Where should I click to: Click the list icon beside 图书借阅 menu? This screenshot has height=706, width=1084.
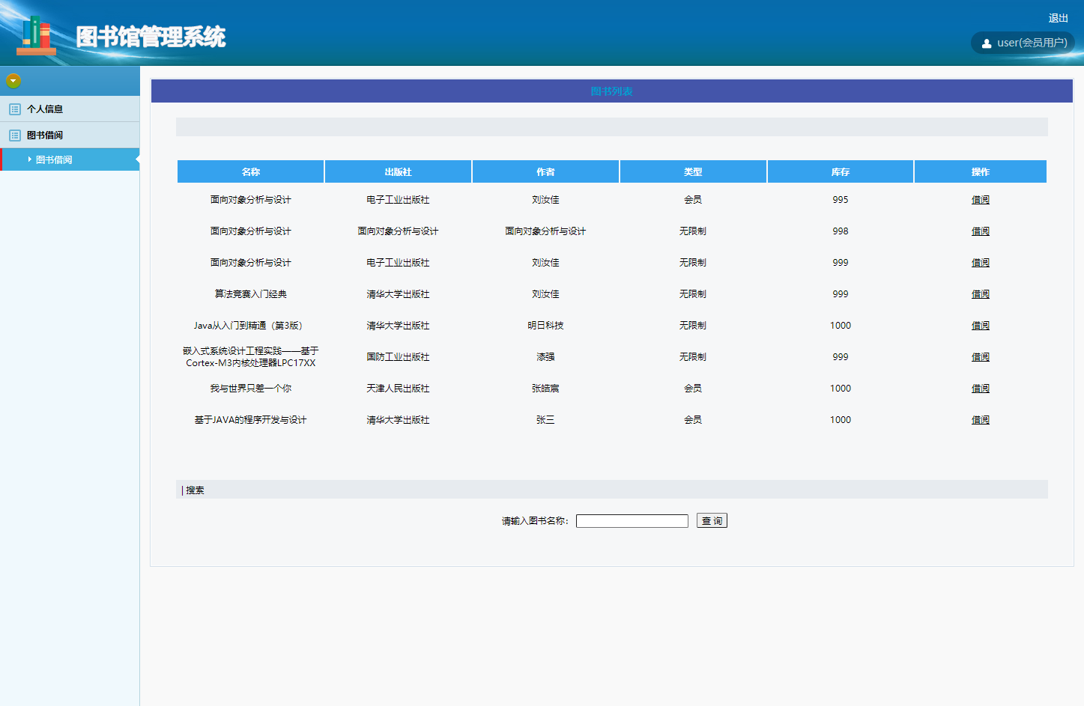click(x=15, y=136)
